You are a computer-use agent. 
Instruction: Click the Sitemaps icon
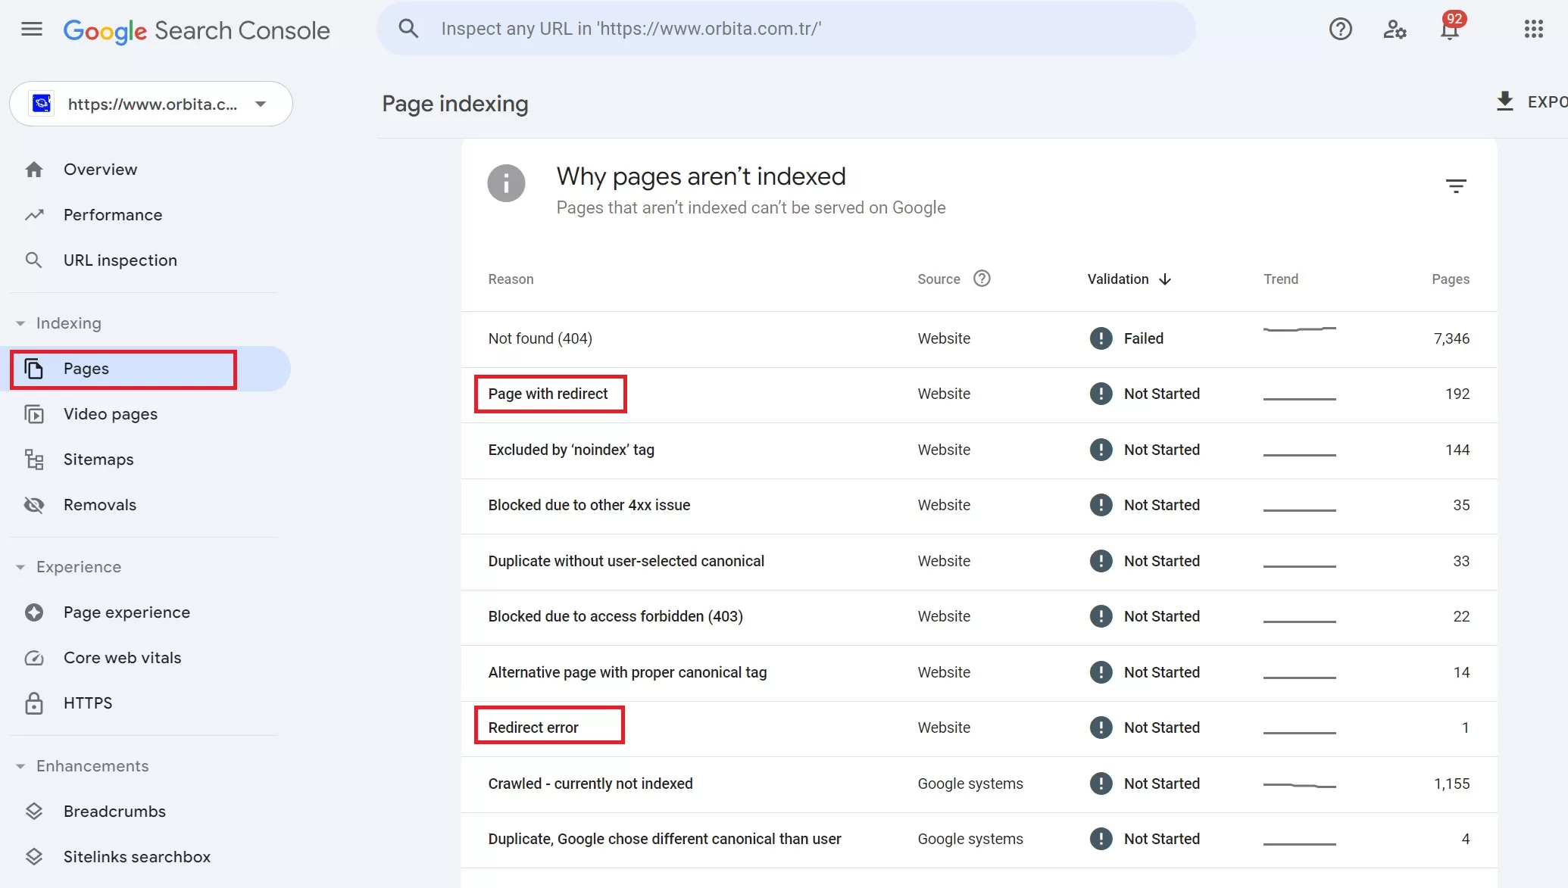(x=34, y=460)
